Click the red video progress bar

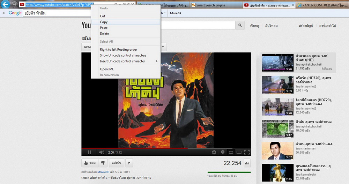tap(134, 148)
